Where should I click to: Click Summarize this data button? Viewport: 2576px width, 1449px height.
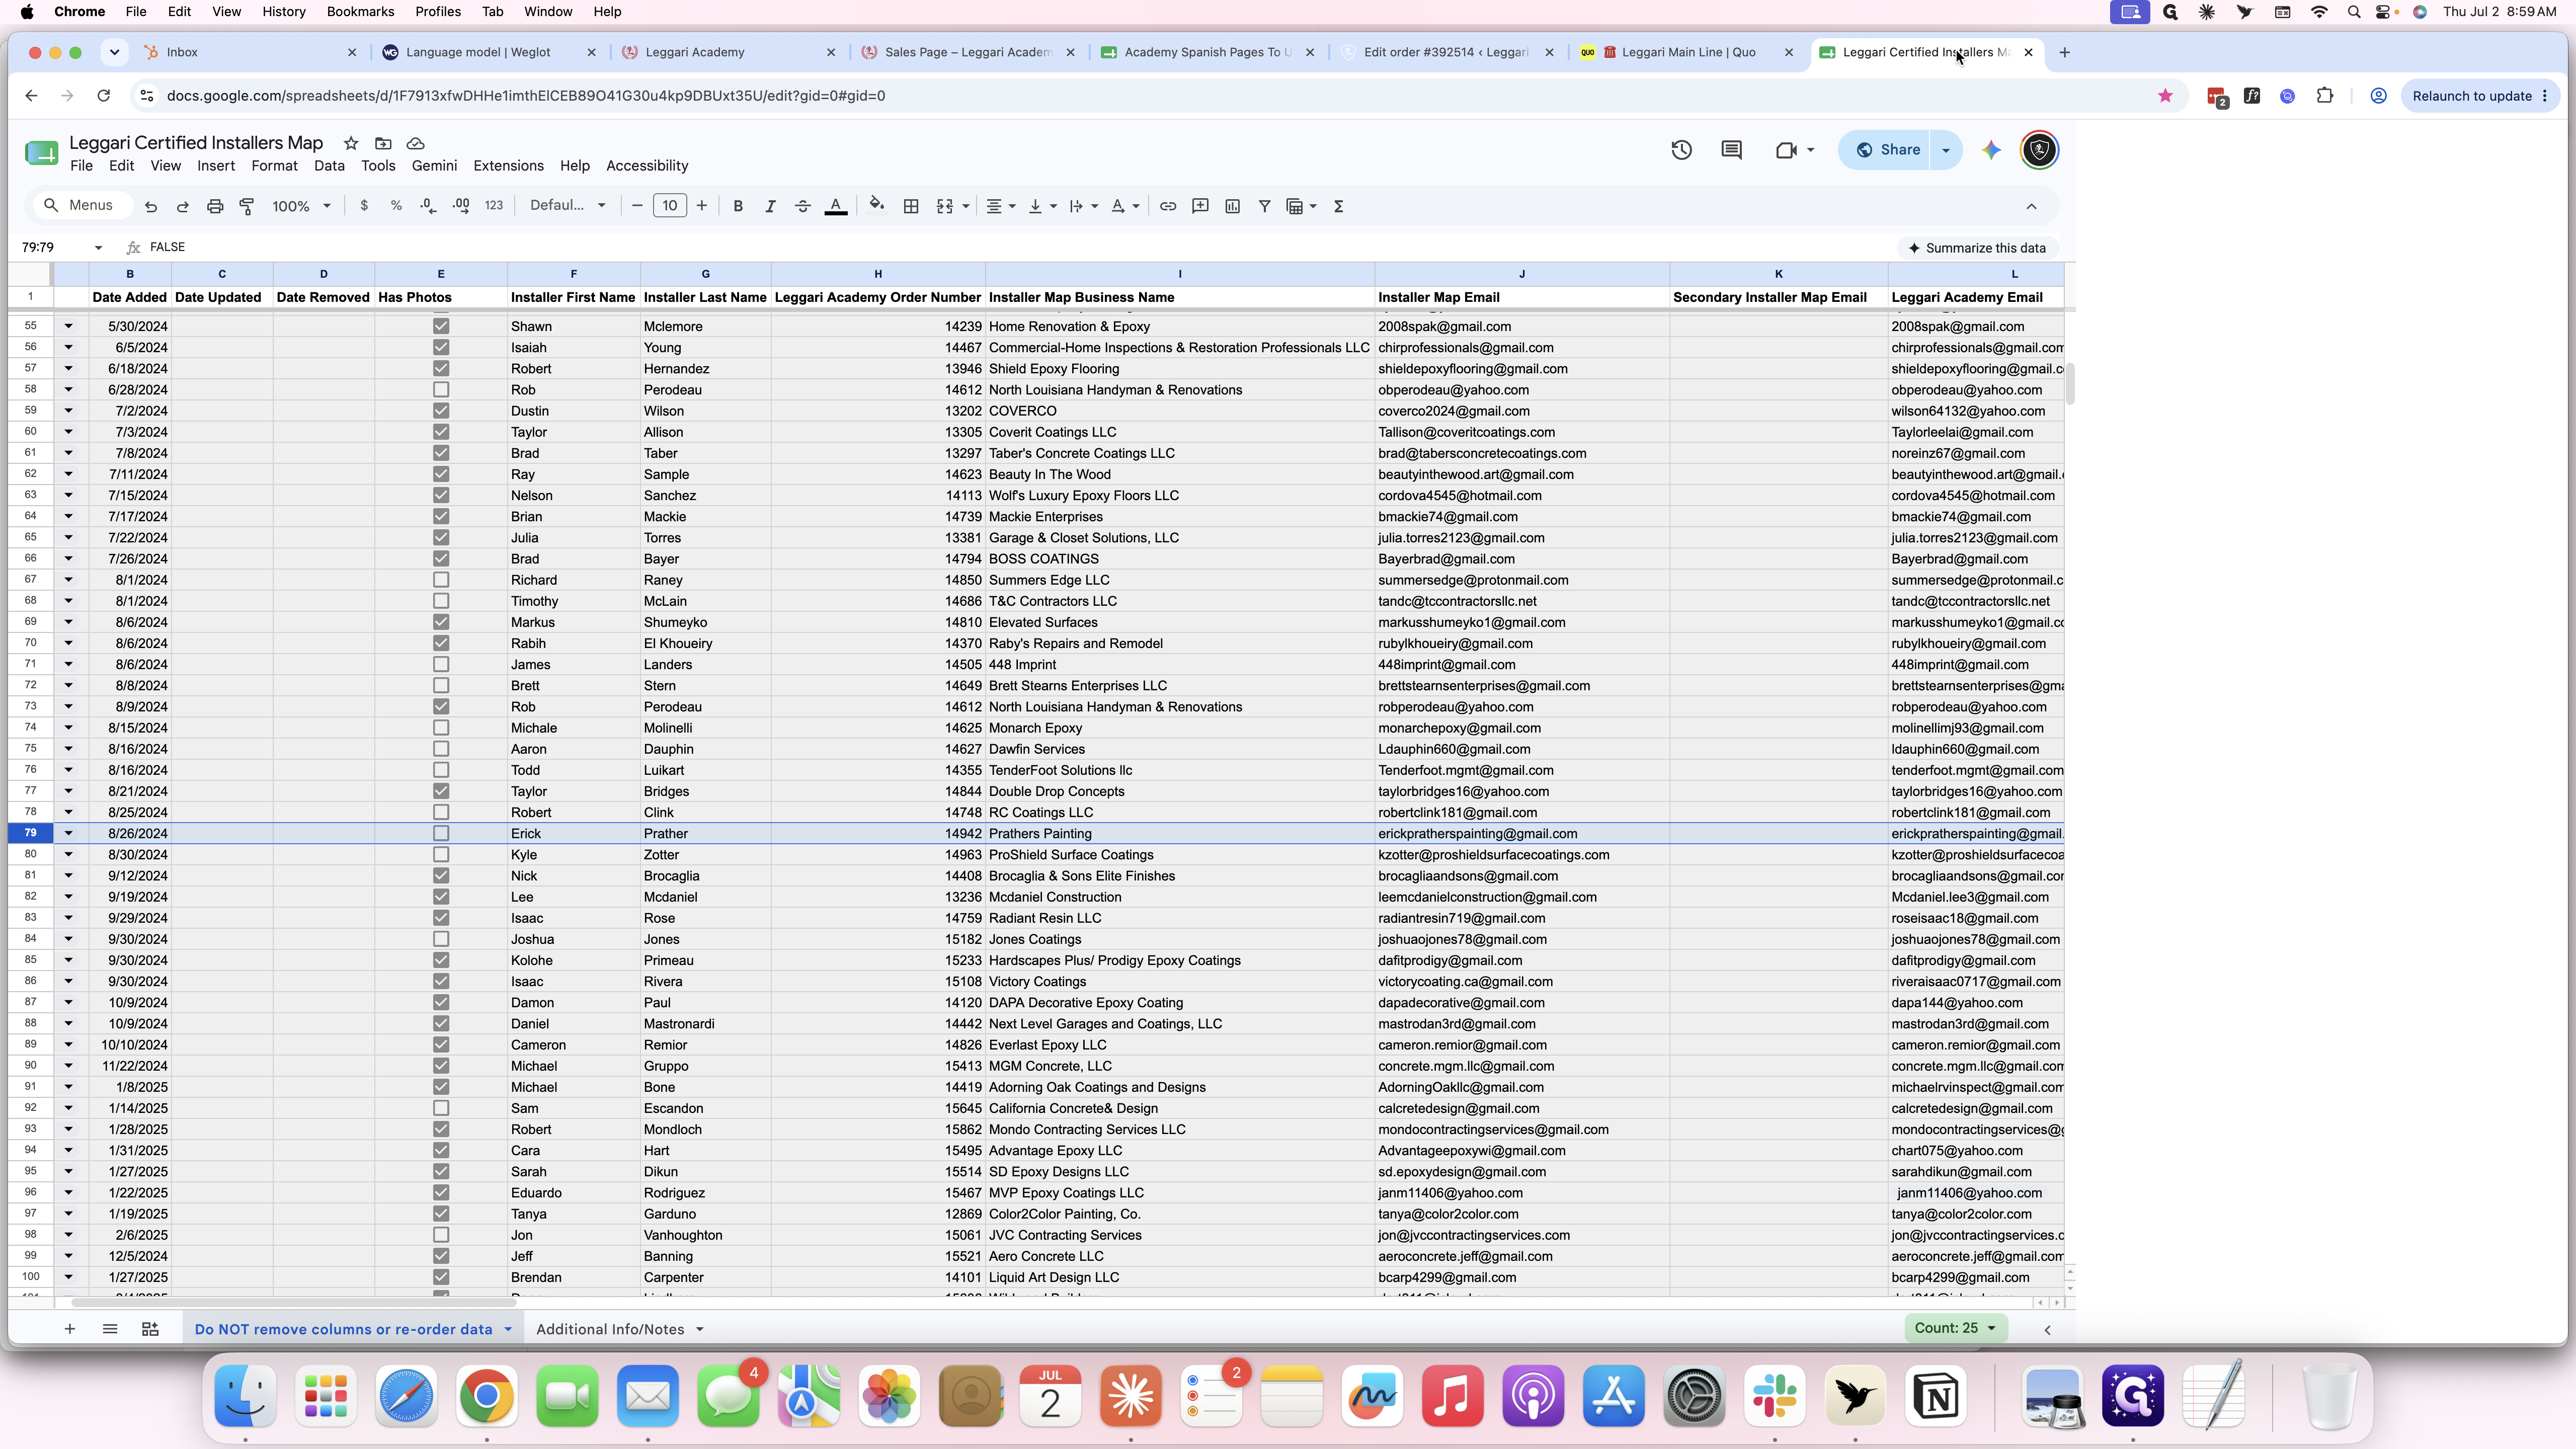[1976, 248]
